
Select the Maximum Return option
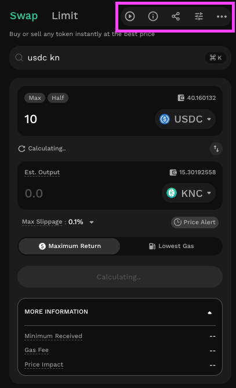pyautogui.click(x=69, y=246)
